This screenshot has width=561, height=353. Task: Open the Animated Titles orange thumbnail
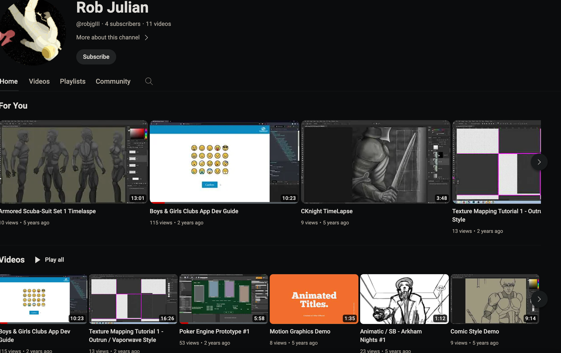pos(314,299)
